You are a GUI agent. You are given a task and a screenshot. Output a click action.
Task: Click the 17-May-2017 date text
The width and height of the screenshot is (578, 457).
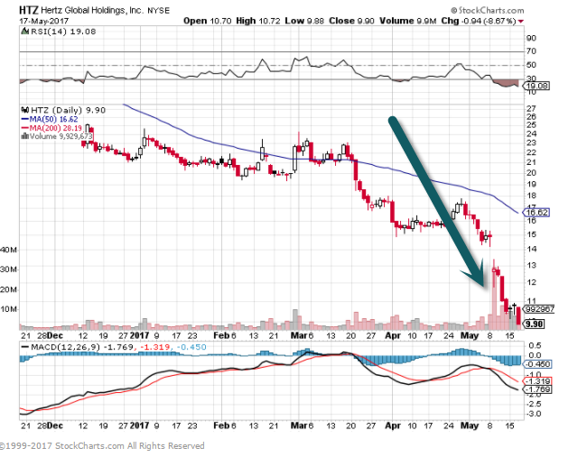coord(44,22)
